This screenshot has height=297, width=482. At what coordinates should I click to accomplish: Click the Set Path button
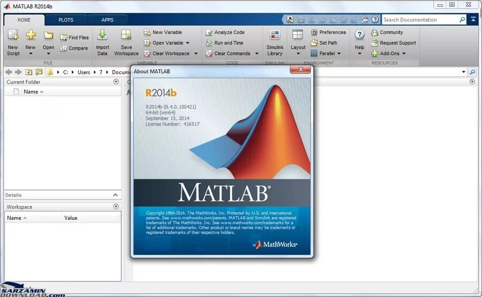[324, 43]
